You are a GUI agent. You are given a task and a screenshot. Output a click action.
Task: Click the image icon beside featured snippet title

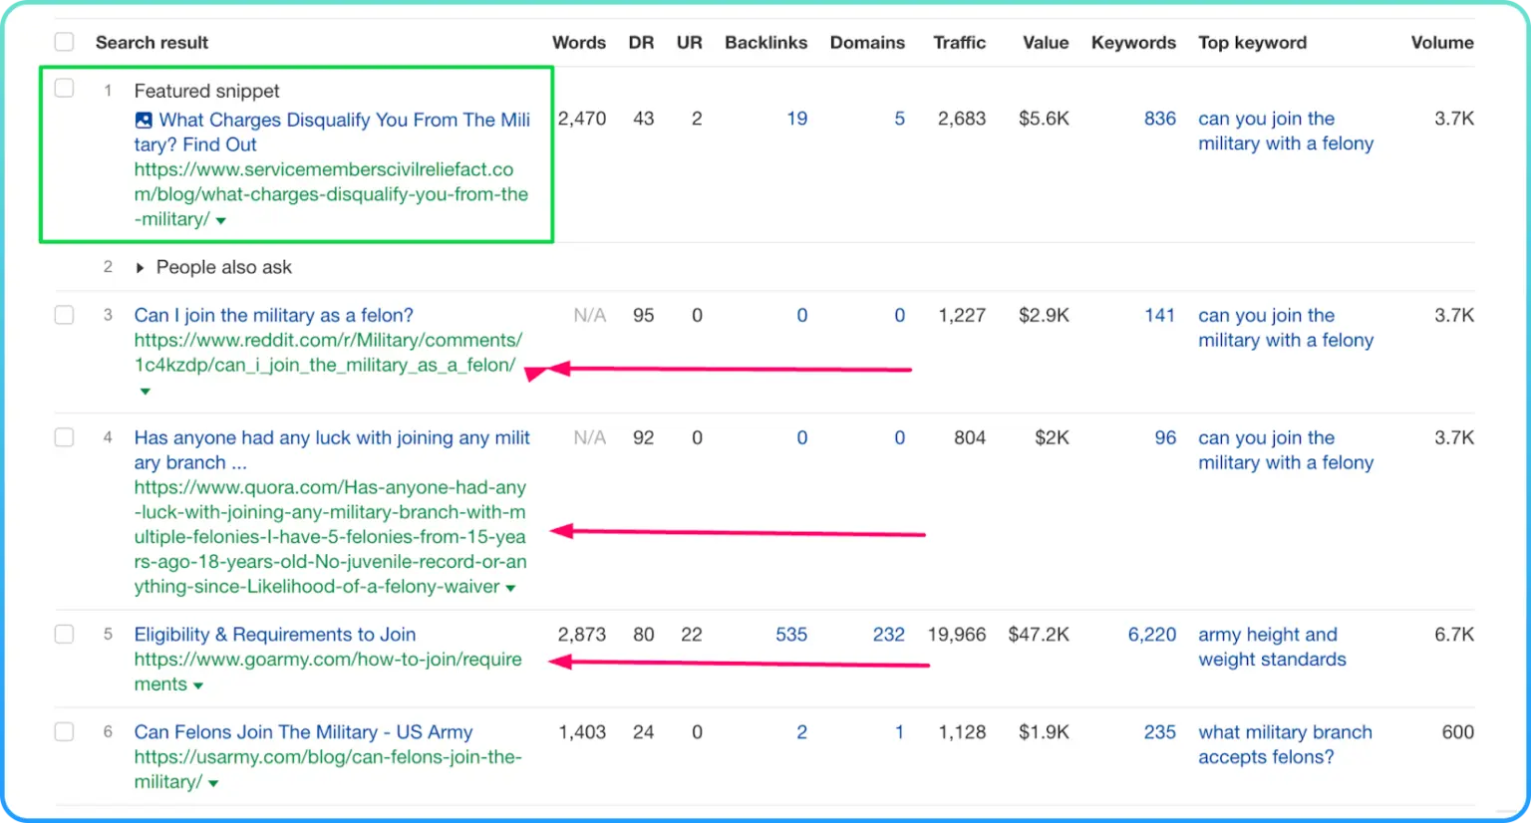click(144, 121)
